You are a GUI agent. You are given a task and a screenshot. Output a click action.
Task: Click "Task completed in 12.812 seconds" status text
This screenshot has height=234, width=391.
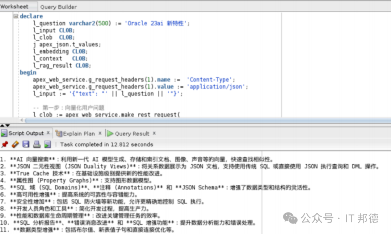click(107, 144)
